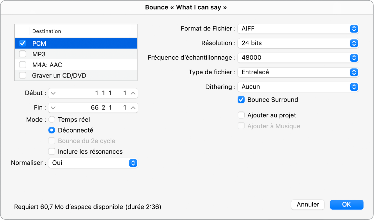Select the Temps réel mode
This screenshot has height=220, width=374.
[x=52, y=119]
